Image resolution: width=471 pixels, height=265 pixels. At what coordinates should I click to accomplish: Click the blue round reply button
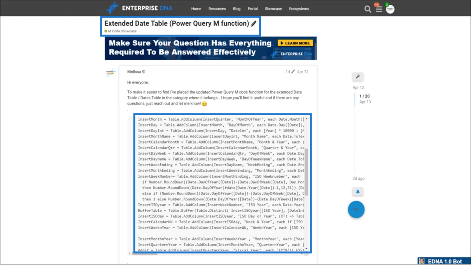pos(356,209)
